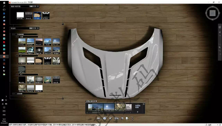Open the materials icon in bottom toolbar
222x126 pixels.
(116, 118)
